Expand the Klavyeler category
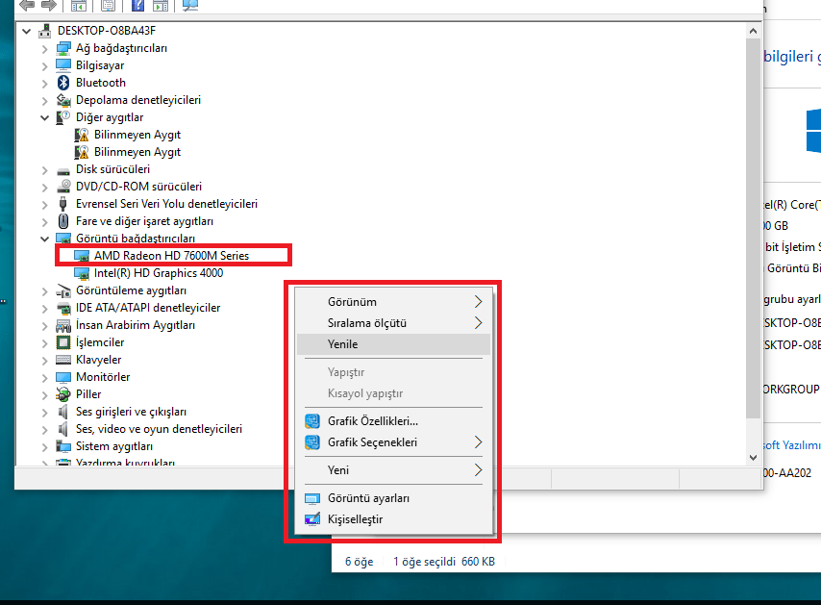The height and width of the screenshot is (605, 821). (44, 361)
